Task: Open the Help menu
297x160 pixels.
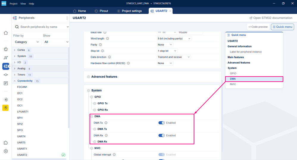Action: [x=32, y=4]
